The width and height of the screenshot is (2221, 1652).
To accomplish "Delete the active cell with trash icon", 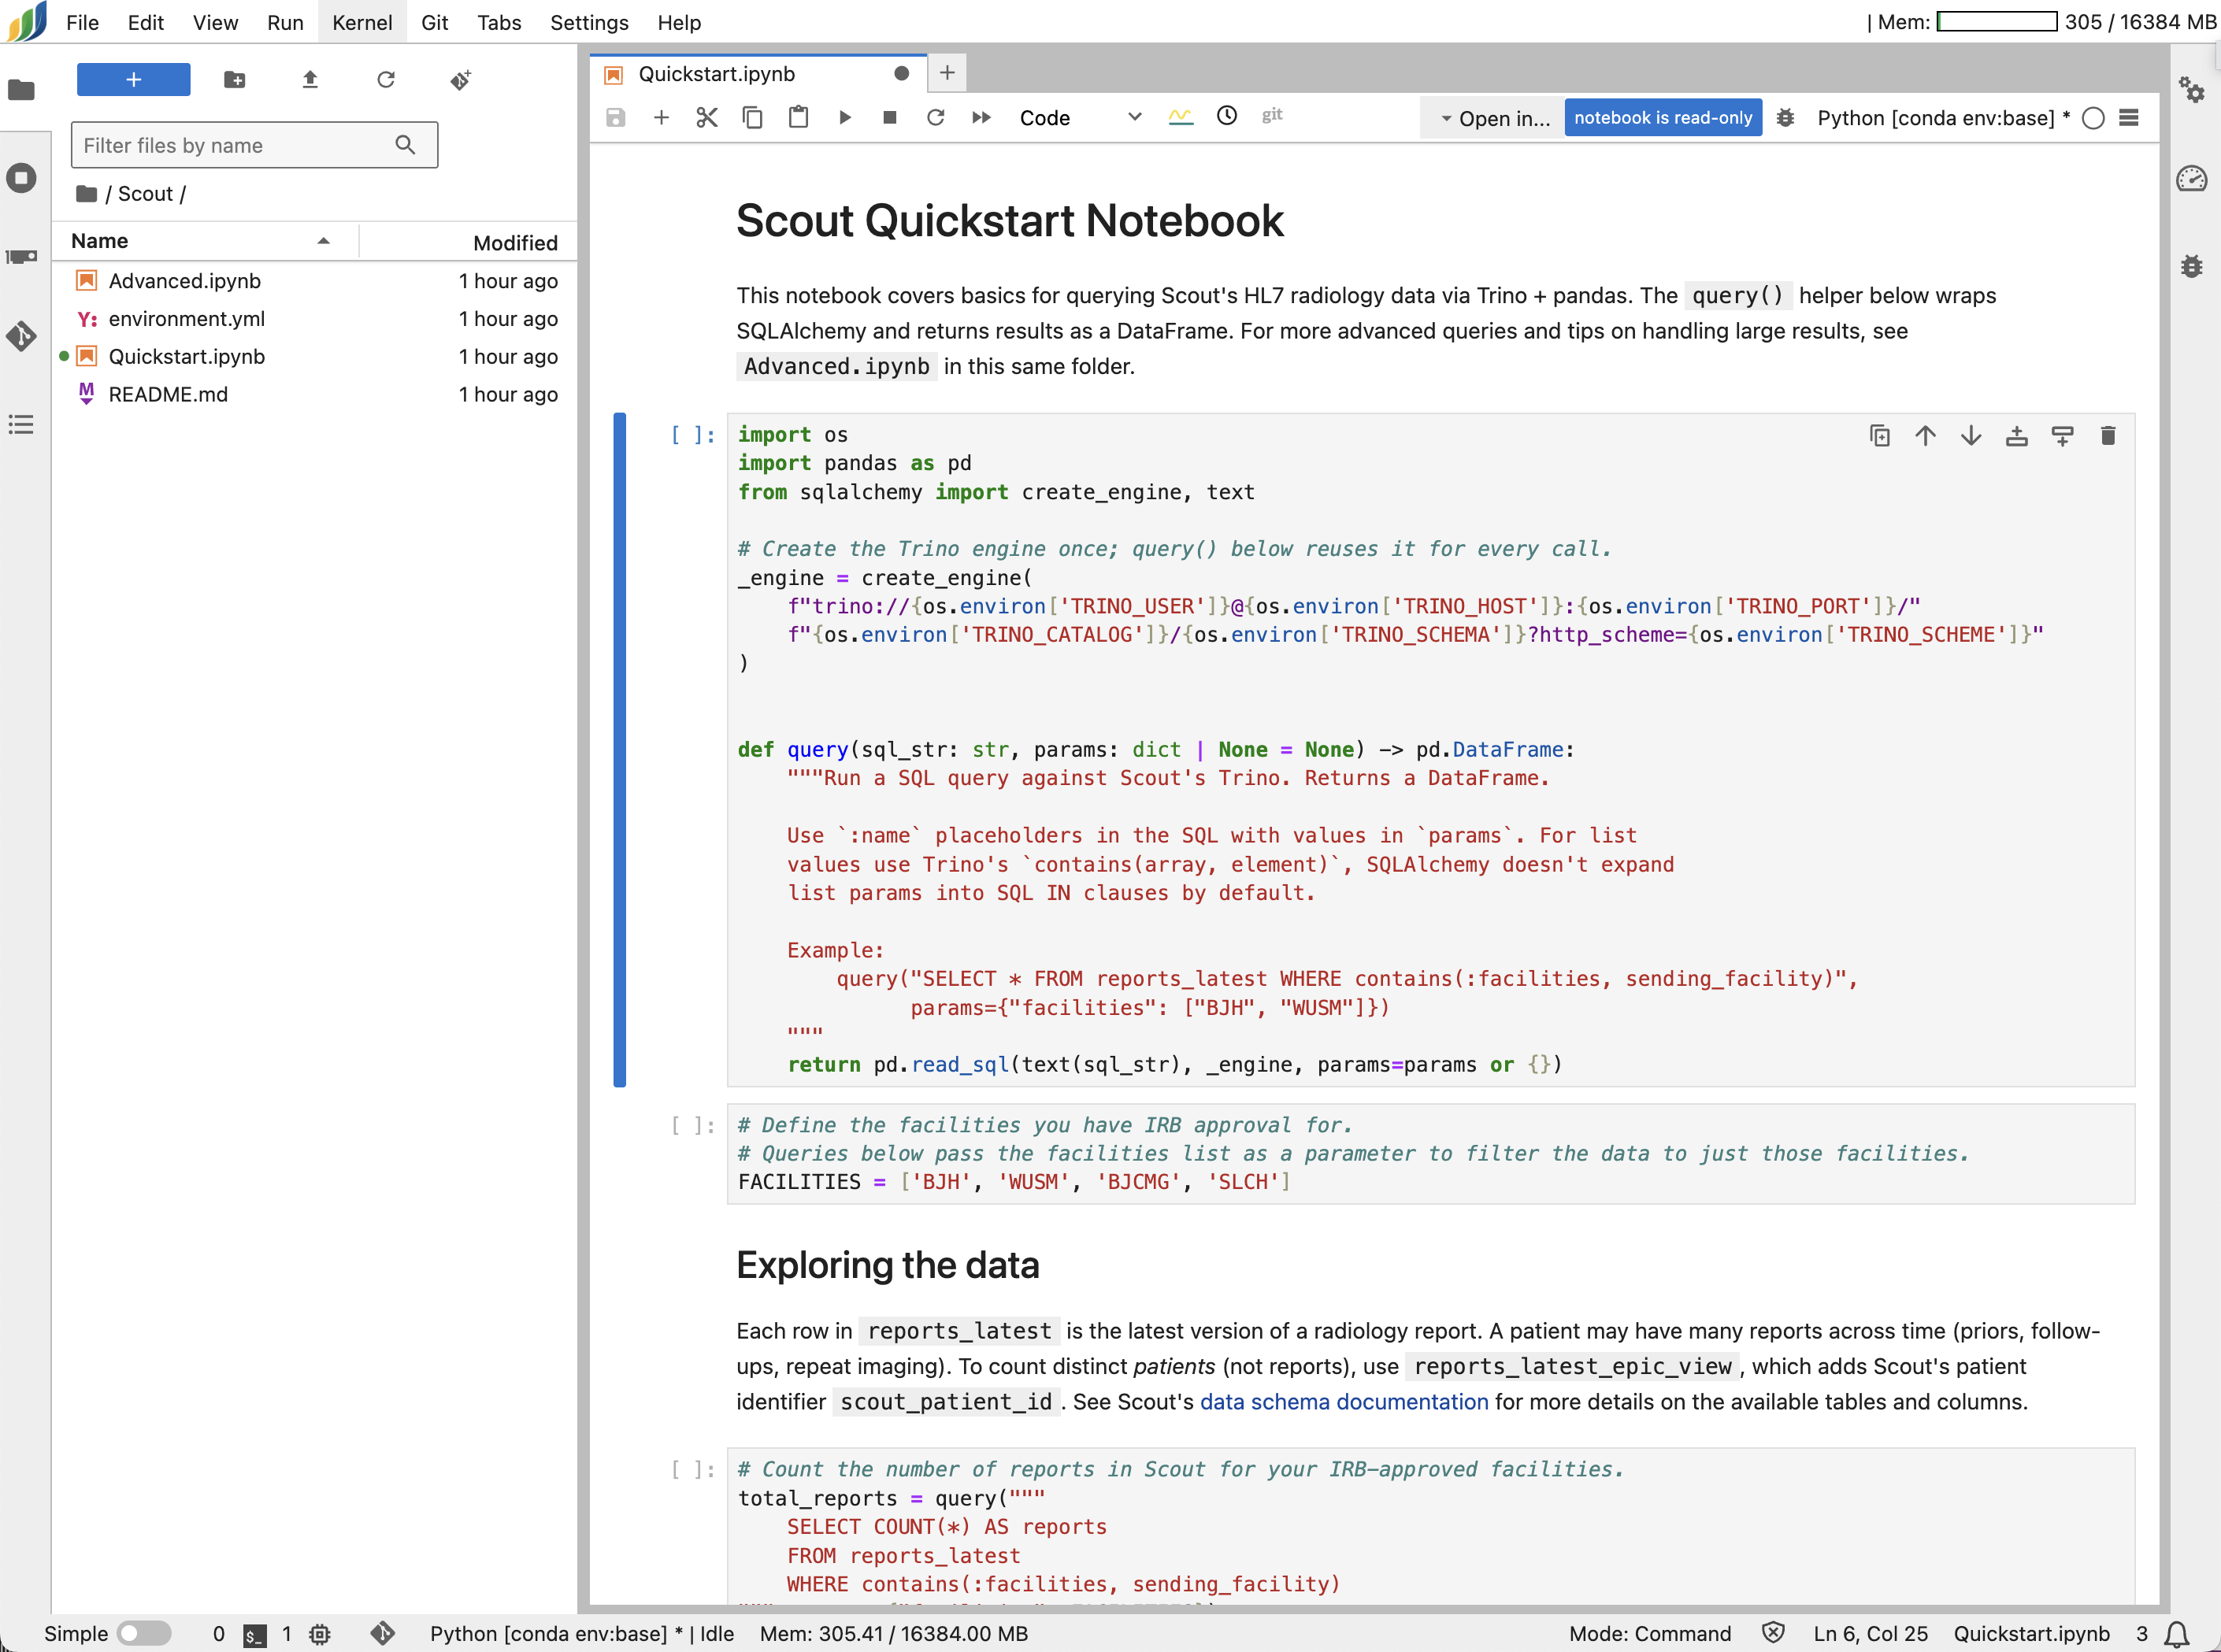I will [2108, 436].
